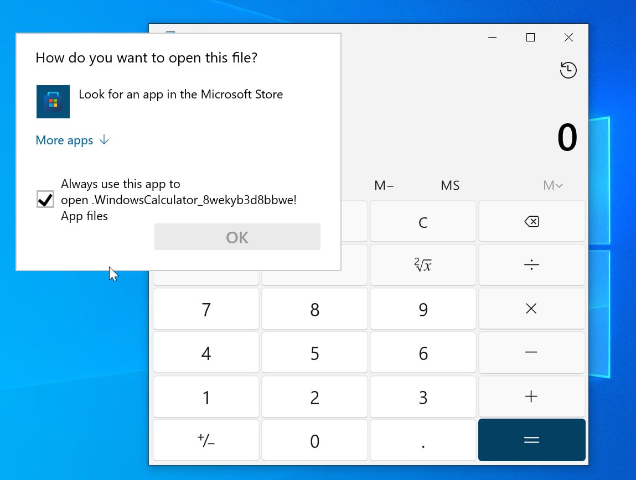636x480 pixels.
Task: Click digit 3 on the calculator
Action: pos(423,396)
